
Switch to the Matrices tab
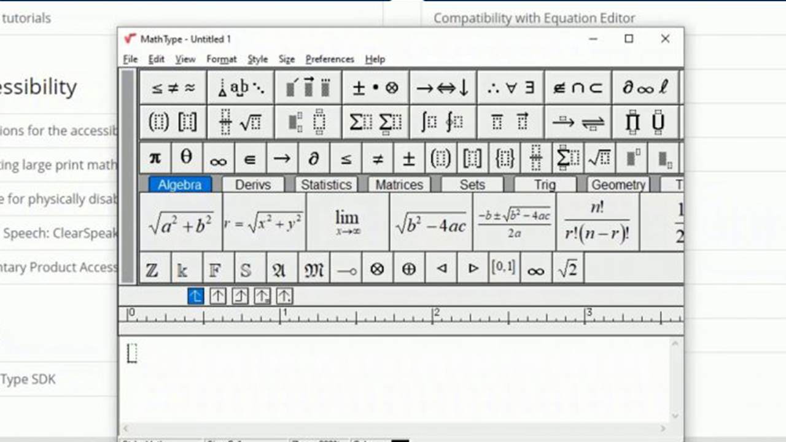coord(399,185)
